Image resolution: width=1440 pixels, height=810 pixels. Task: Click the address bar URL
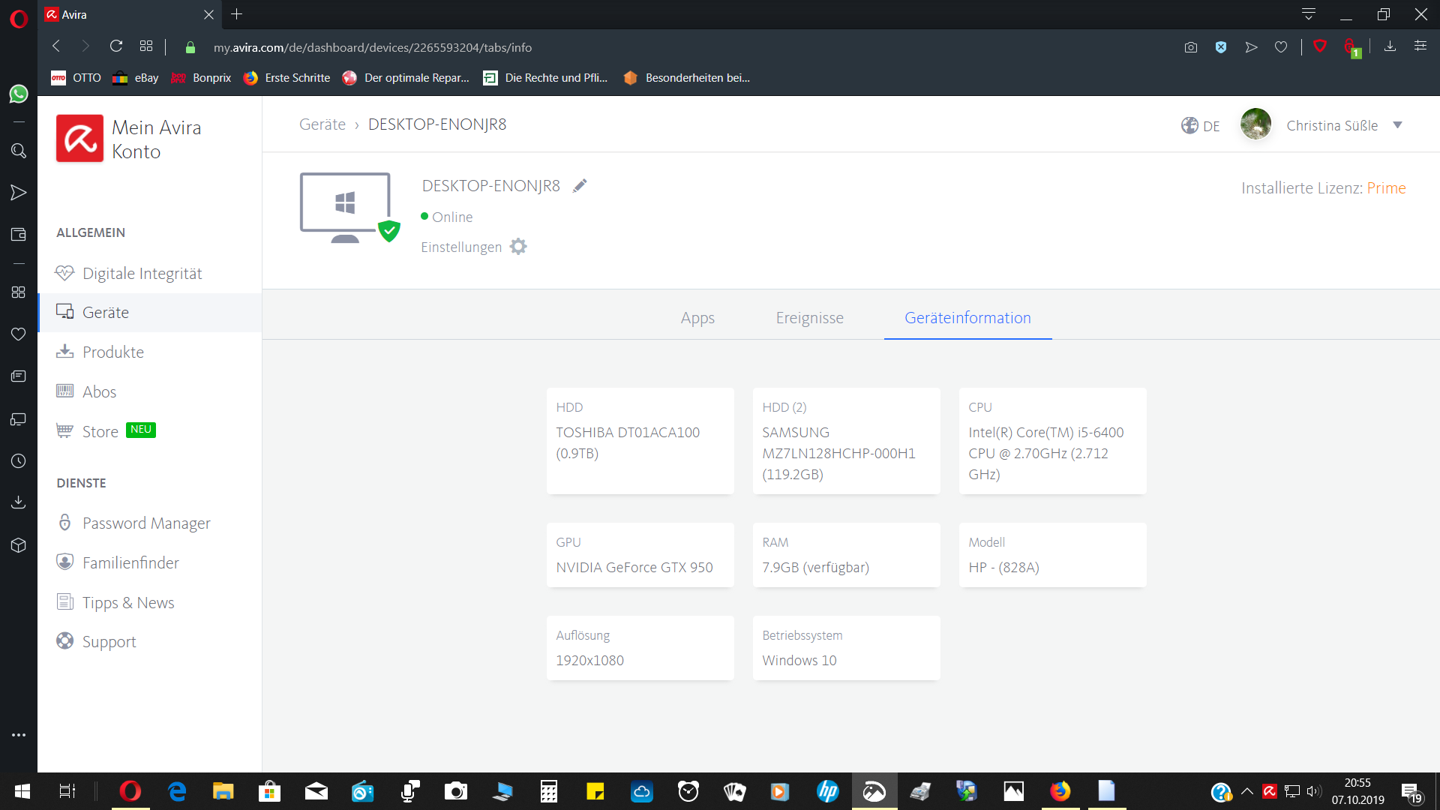coord(373,47)
